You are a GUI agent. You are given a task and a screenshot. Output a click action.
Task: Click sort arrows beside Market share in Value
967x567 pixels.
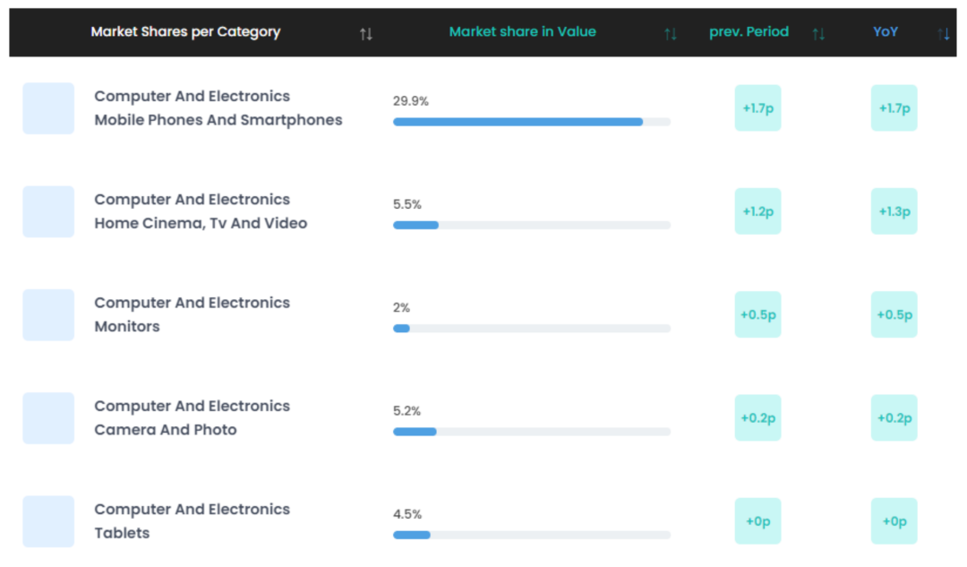(670, 34)
